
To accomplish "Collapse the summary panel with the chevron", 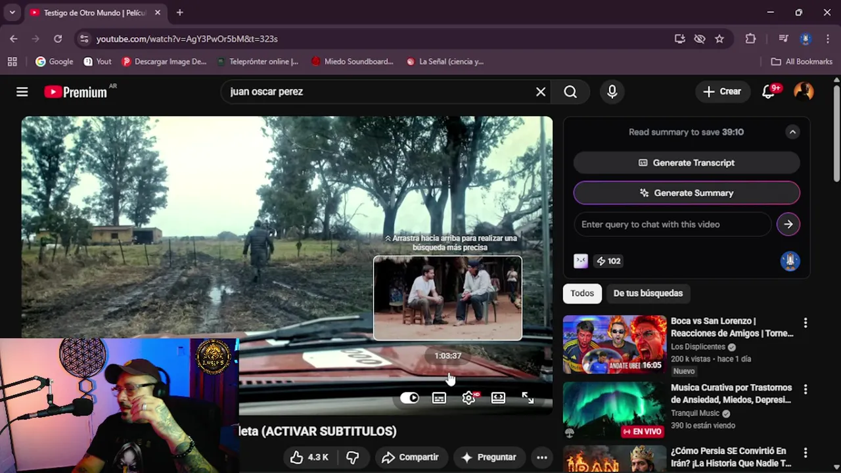I will [792, 132].
